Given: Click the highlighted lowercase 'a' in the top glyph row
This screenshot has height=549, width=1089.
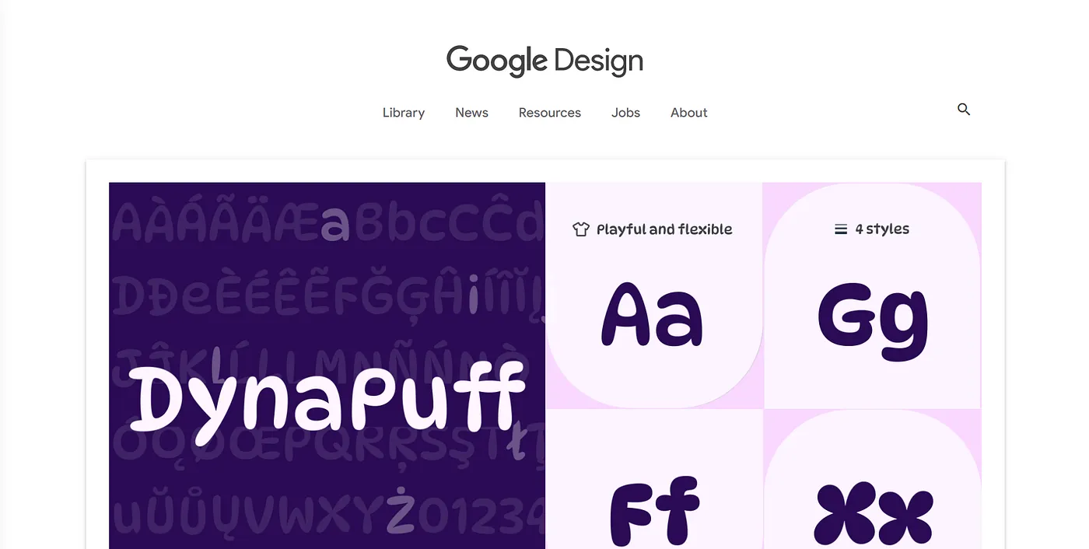Looking at the screenshot, I should (x=335, y=223).
